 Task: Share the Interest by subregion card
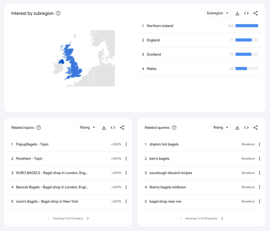(x=255, y=13)
